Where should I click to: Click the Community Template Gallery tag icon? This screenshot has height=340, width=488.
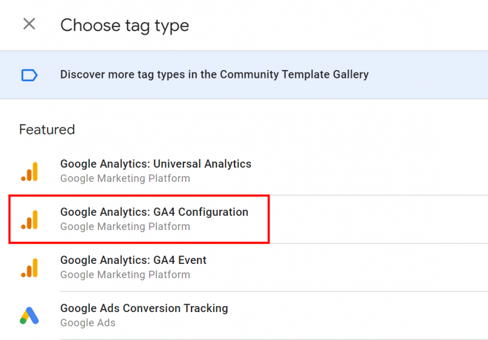pos(29,75)
